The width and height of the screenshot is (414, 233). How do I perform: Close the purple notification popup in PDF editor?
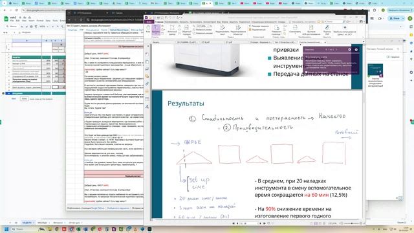[356, 50]
